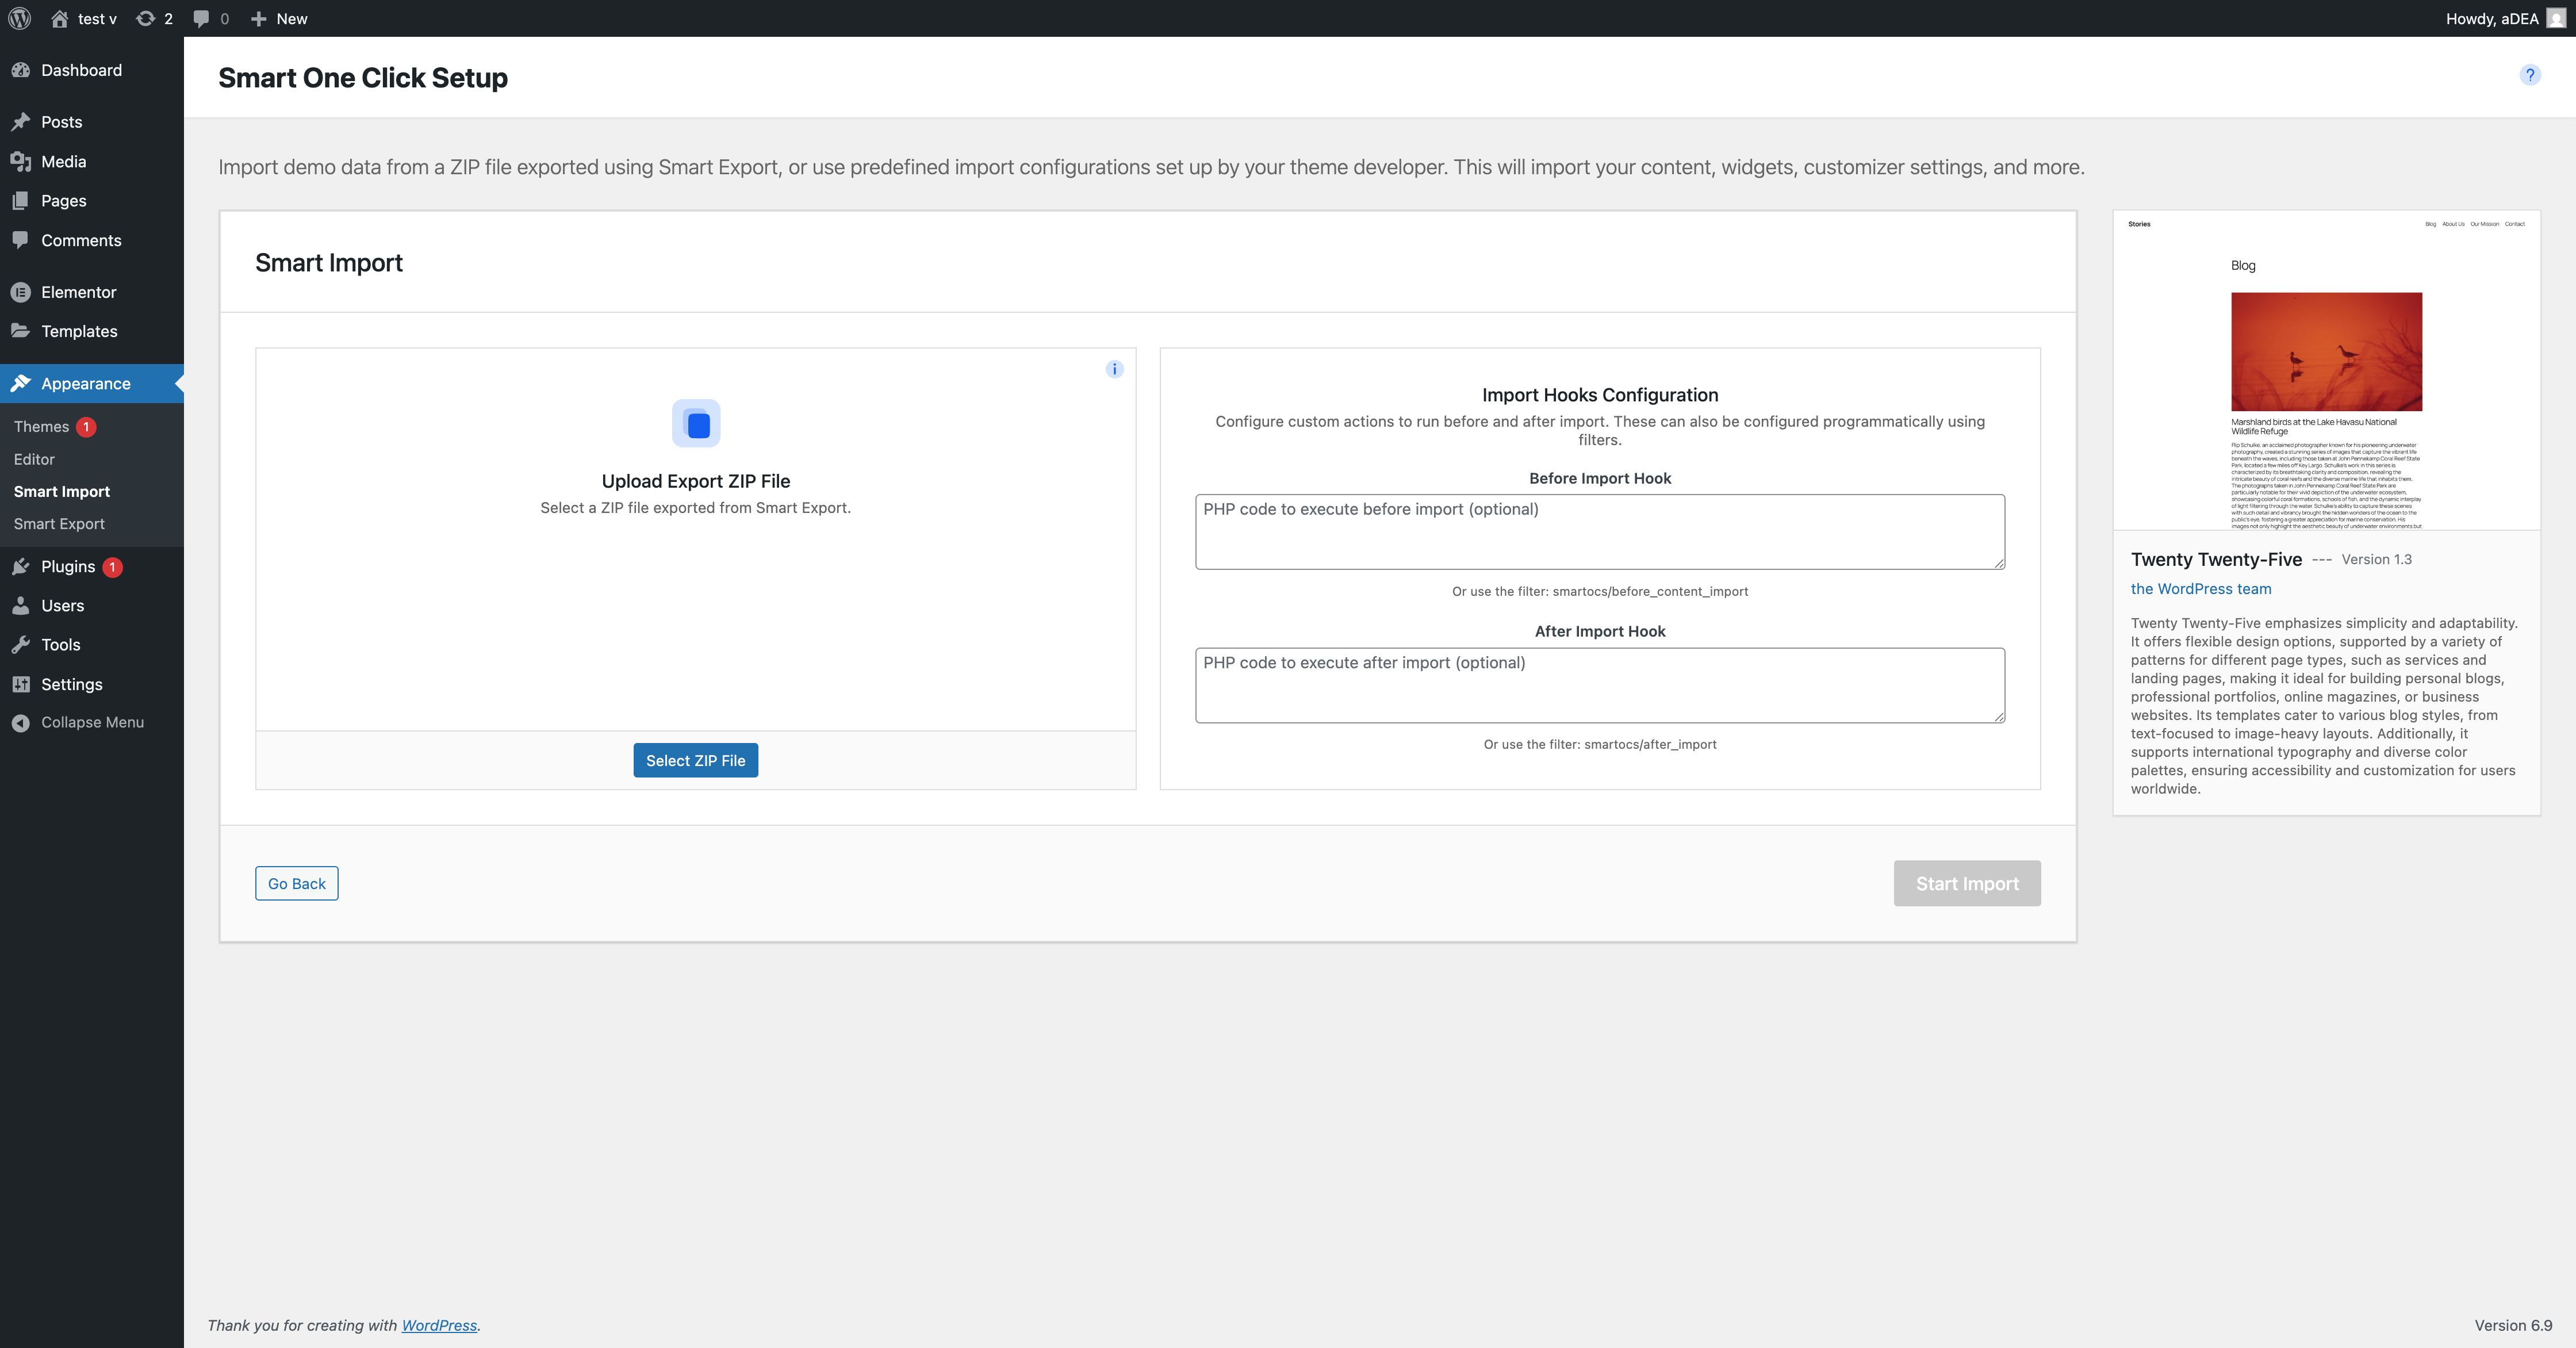Click the WordPress logo in the admin bar

(x=19, y=18)
